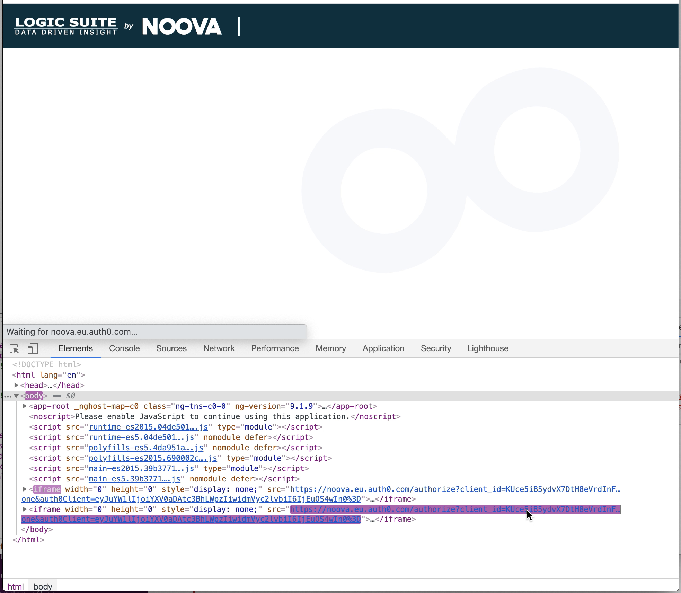This screenshot has width=681, height=593.
Task: Open the runtime-es5 script link
Action: pos(141,437)
